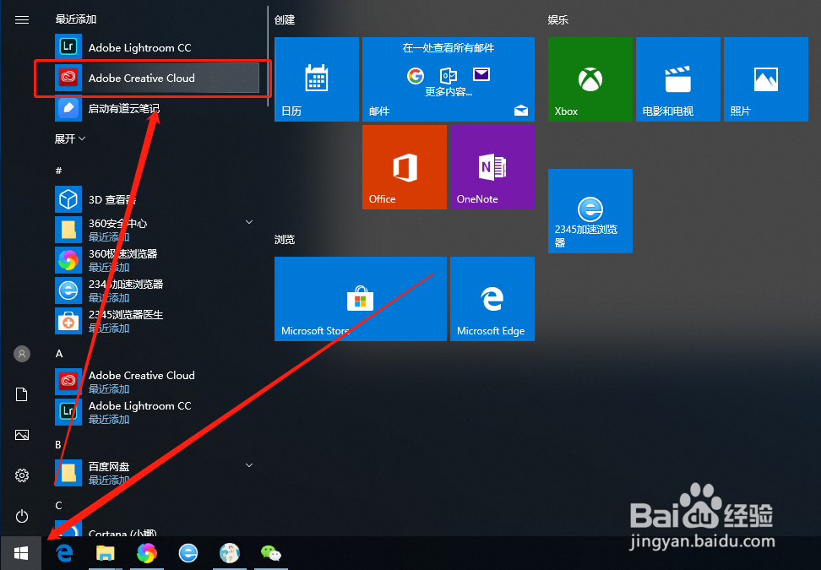This screenshot has height=570, width=821.
Task: Open the Xbox tile
Action: click(x=590, y=79)
